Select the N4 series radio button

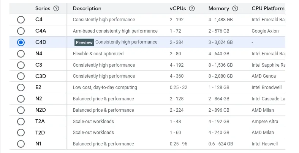[x=21, y=54]
